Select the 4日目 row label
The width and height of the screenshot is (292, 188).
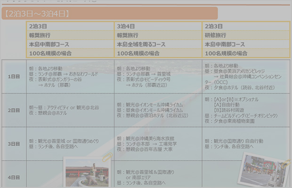point(14,178)
